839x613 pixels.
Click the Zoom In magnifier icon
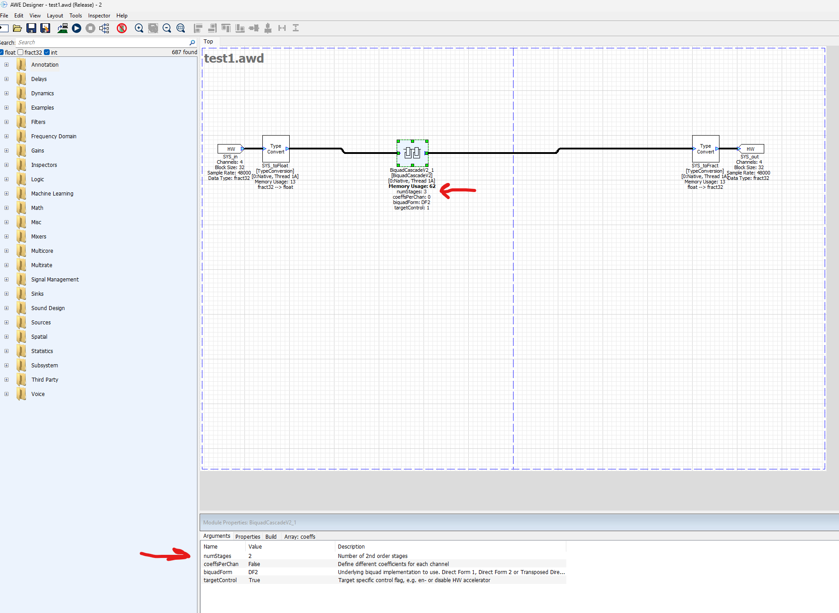click(139, 28)
